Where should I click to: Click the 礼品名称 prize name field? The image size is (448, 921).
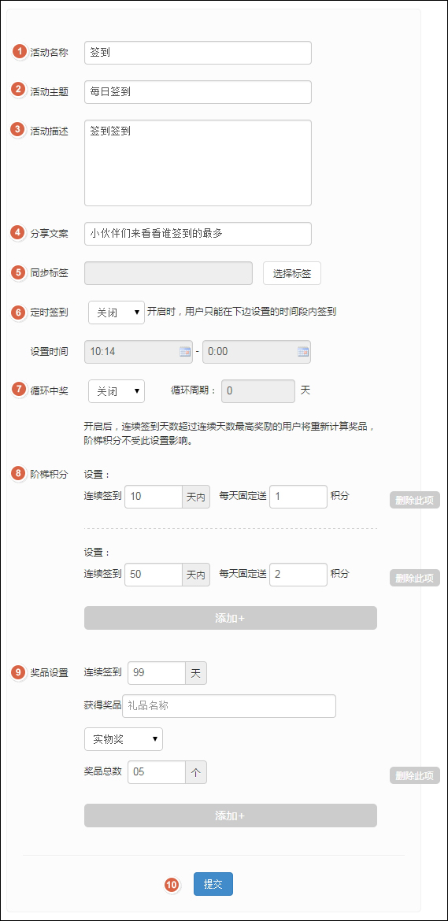(229, 706)
